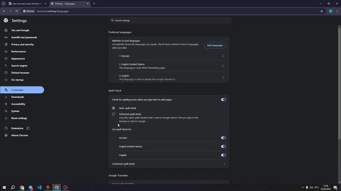Go to Privacy and security settings

(22, 45)
